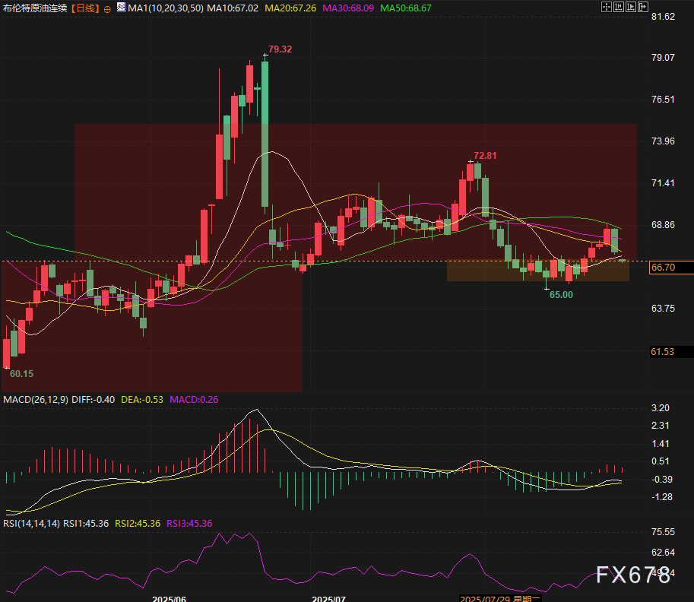
Task: Click the 2025/07 date on time axis
Action: [x=329, y=598]
